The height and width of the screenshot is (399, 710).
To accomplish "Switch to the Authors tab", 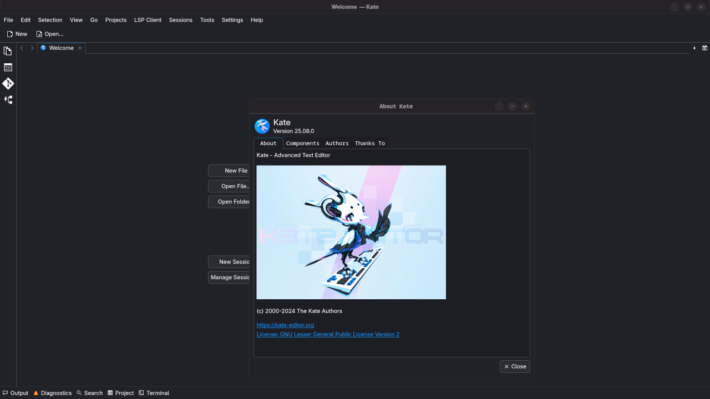I will (337, 143).
